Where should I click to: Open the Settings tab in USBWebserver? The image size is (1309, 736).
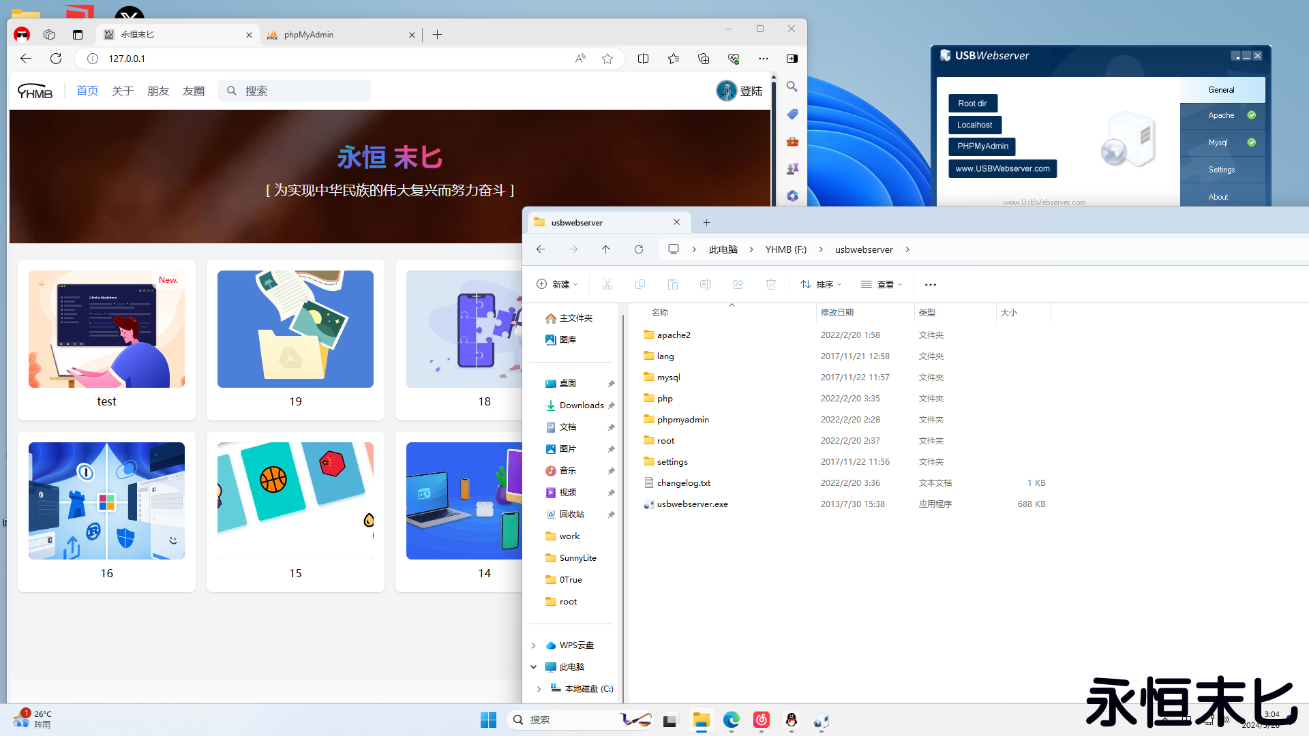1221,170
